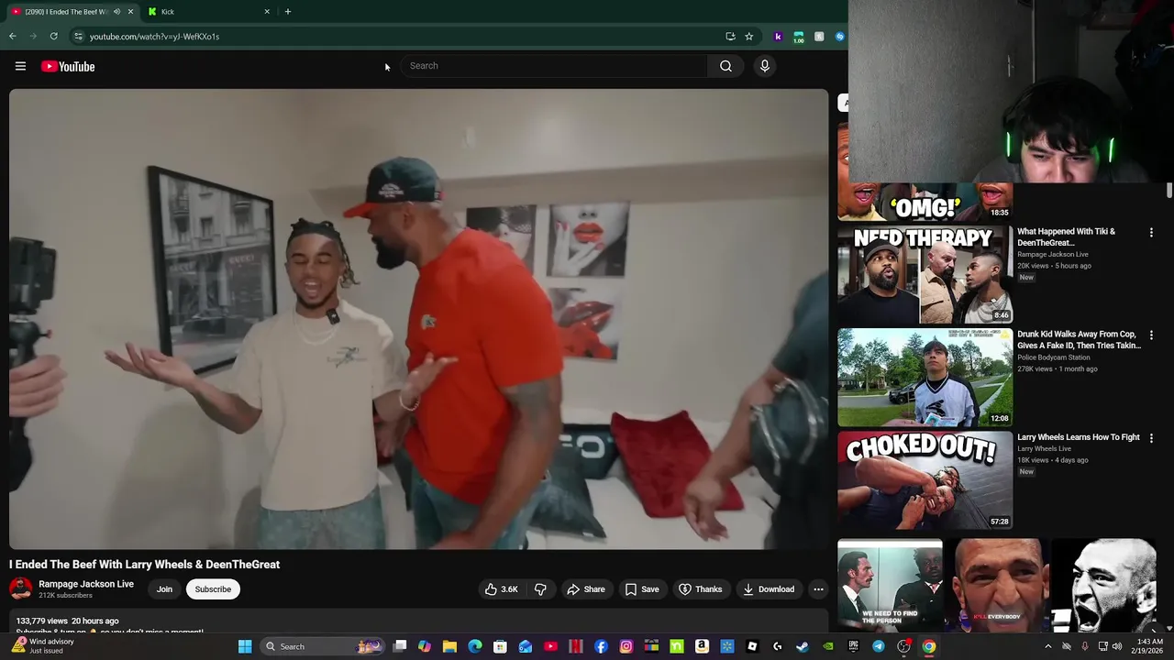
Task: Open Rampage Jackson Live channel avatar
Action: [x=20, y=588]
